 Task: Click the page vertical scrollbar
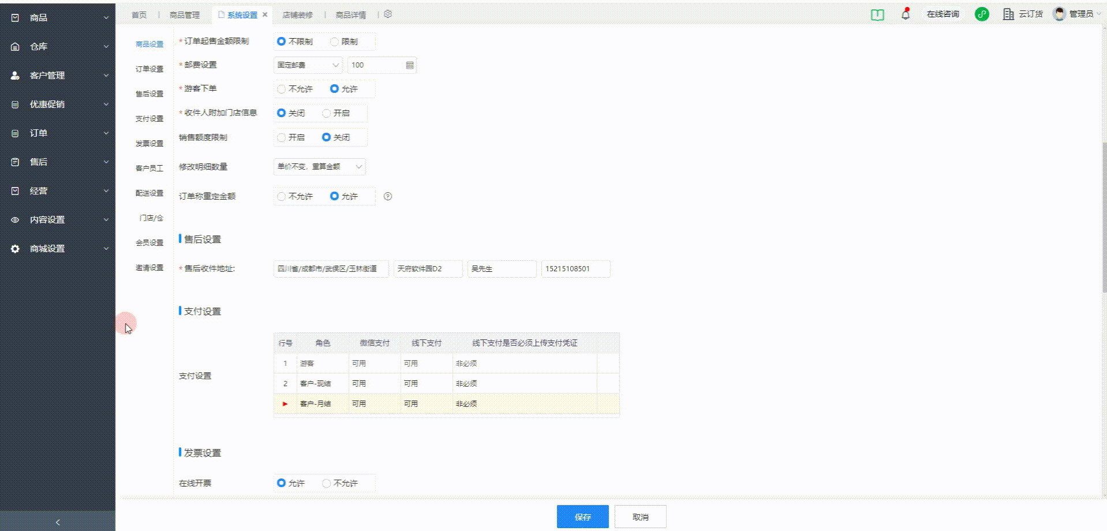click(1105, 216)
